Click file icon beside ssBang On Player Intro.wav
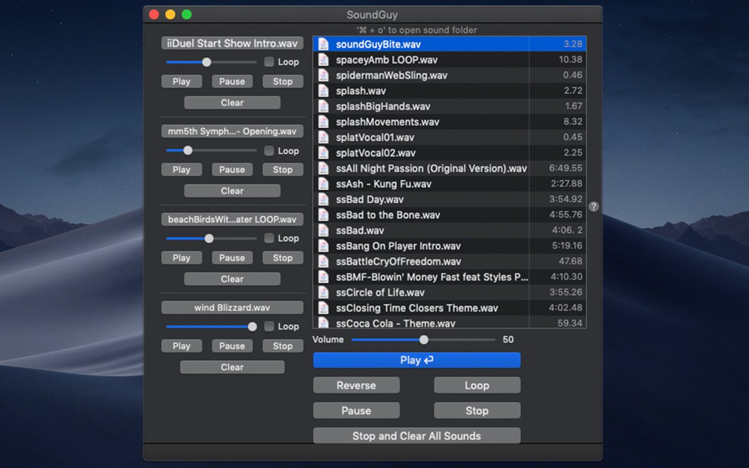The image size is (749, 468). coord(323,246)
